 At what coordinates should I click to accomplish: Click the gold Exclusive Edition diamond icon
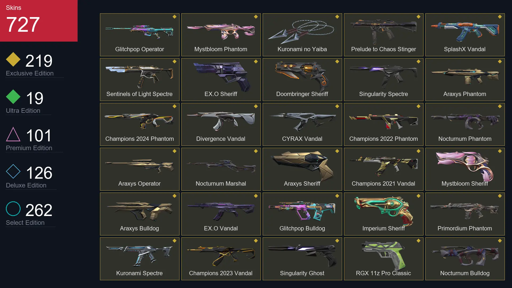click(x=13, y=59)
